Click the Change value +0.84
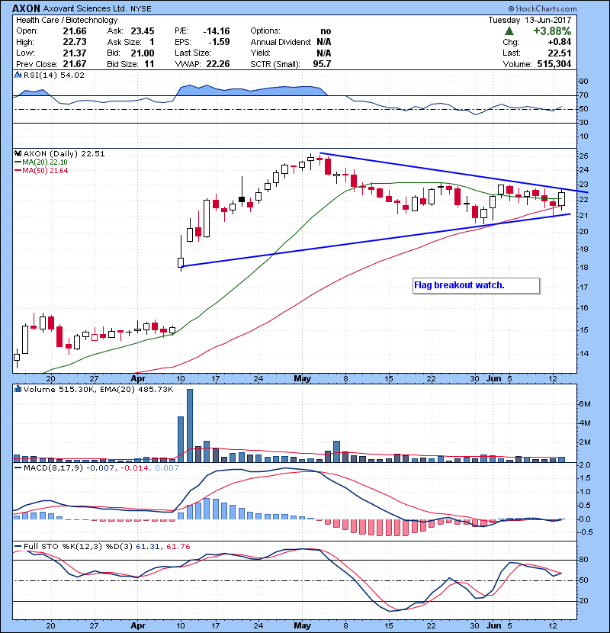The image size is (610, 633). tap(560, 42)
